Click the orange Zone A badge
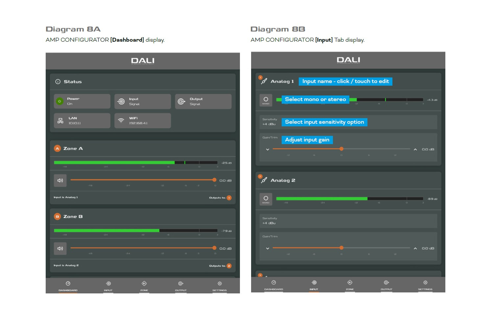This screenshot has height=319, width=493. (57, 149)
